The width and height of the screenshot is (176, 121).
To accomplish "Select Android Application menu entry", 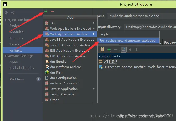I will point(70,83).
